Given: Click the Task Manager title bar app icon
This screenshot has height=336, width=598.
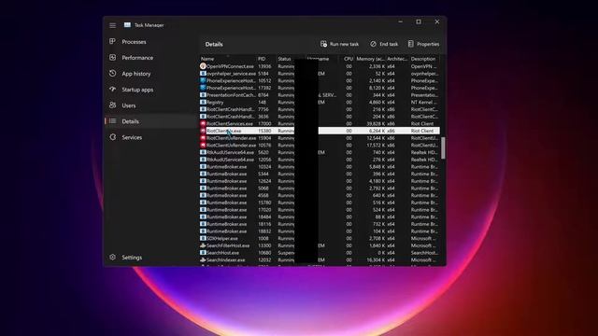Looking at the screenshot, I should 127,25.
